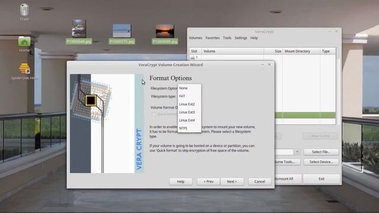Open Volume Tools... in VeraCrypt window
Image resolution: width=379 pixels, height=213 pixels.
pos(287,162)
